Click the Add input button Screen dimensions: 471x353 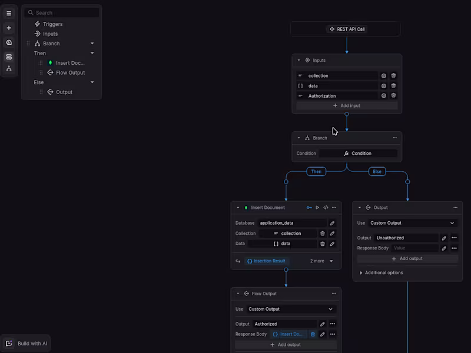click(346, 105)
